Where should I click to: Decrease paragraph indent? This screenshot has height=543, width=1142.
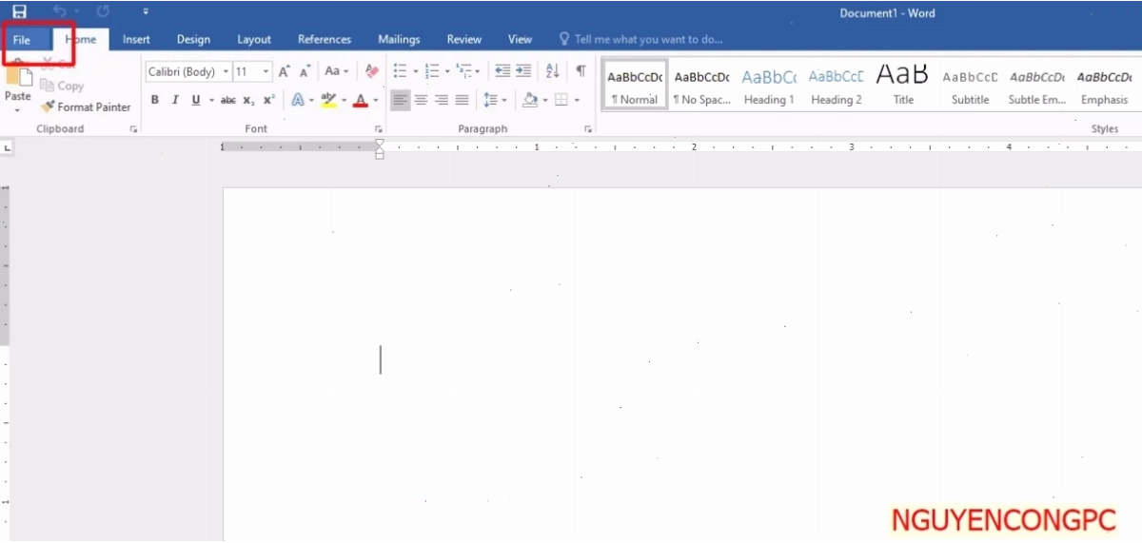(502, 71)
